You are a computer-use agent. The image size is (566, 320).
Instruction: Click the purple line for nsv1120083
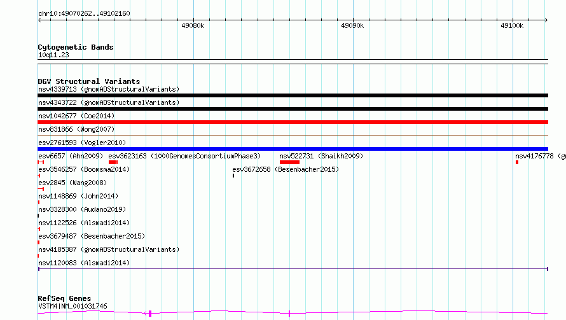pos(293,269)
